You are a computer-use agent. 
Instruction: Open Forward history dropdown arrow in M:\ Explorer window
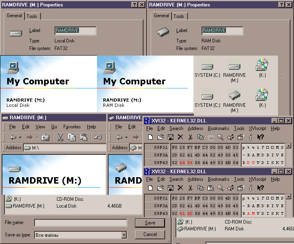tap(37, 138)
